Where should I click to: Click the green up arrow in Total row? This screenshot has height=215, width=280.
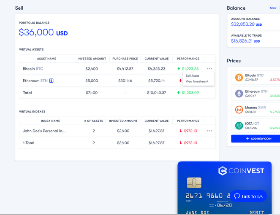pyautogui.click(x=178, y=92)
